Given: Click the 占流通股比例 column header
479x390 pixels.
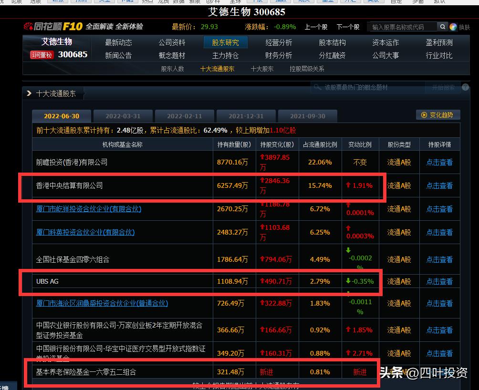Looking at the screenshot, I should [320, 144].
